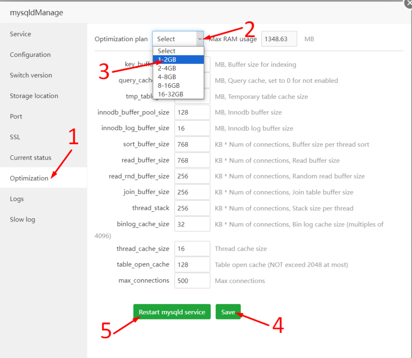Screen dimensions: 412x358
Task: Select the 16-32GB plan option
Action: (178, 94)
